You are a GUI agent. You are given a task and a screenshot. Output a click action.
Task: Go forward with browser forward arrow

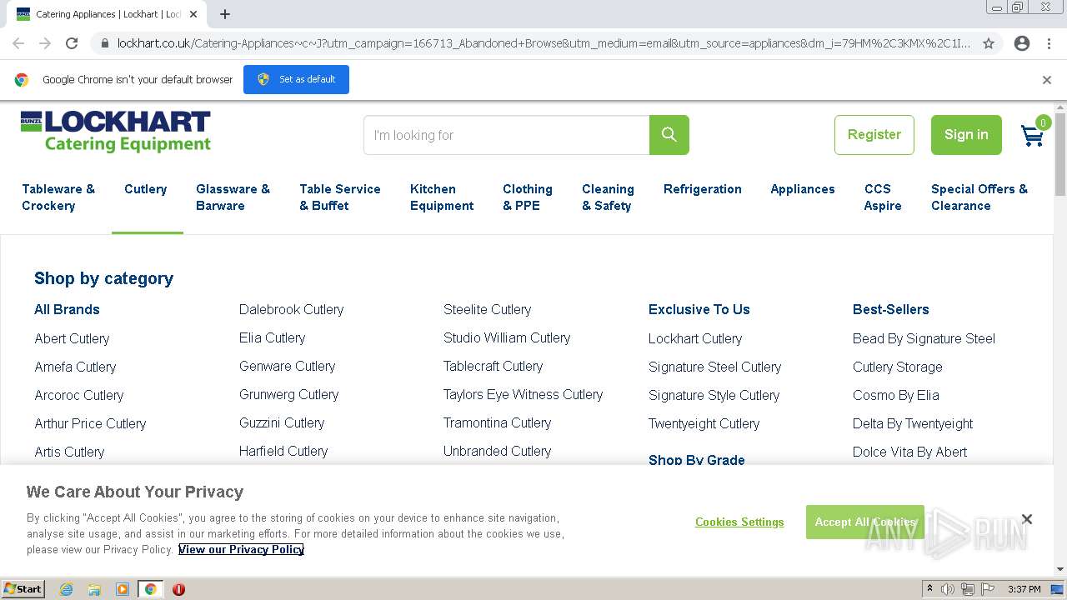point(45,43)
